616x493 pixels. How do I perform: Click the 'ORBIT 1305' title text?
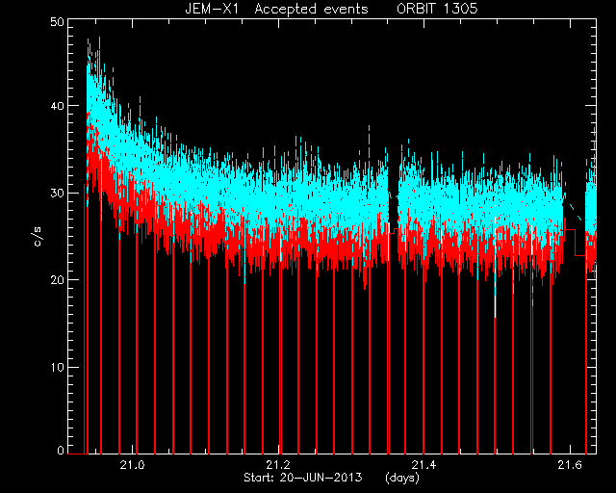[x=437, y=9]
